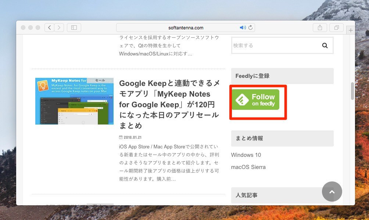Open the Windows 10 summary link
Image resolution: width=369 pixels, height=220 pixels.
(246, 155)
